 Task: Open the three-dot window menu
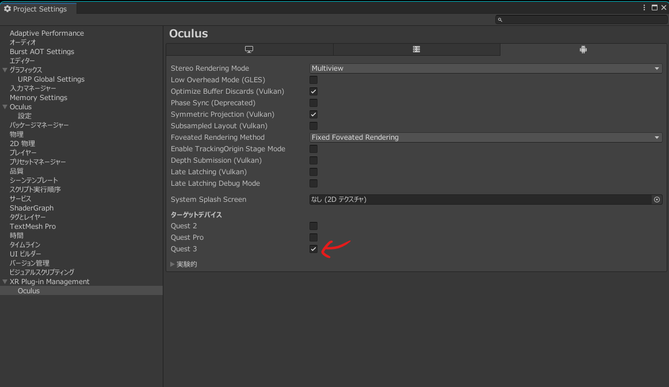point(643,6)
